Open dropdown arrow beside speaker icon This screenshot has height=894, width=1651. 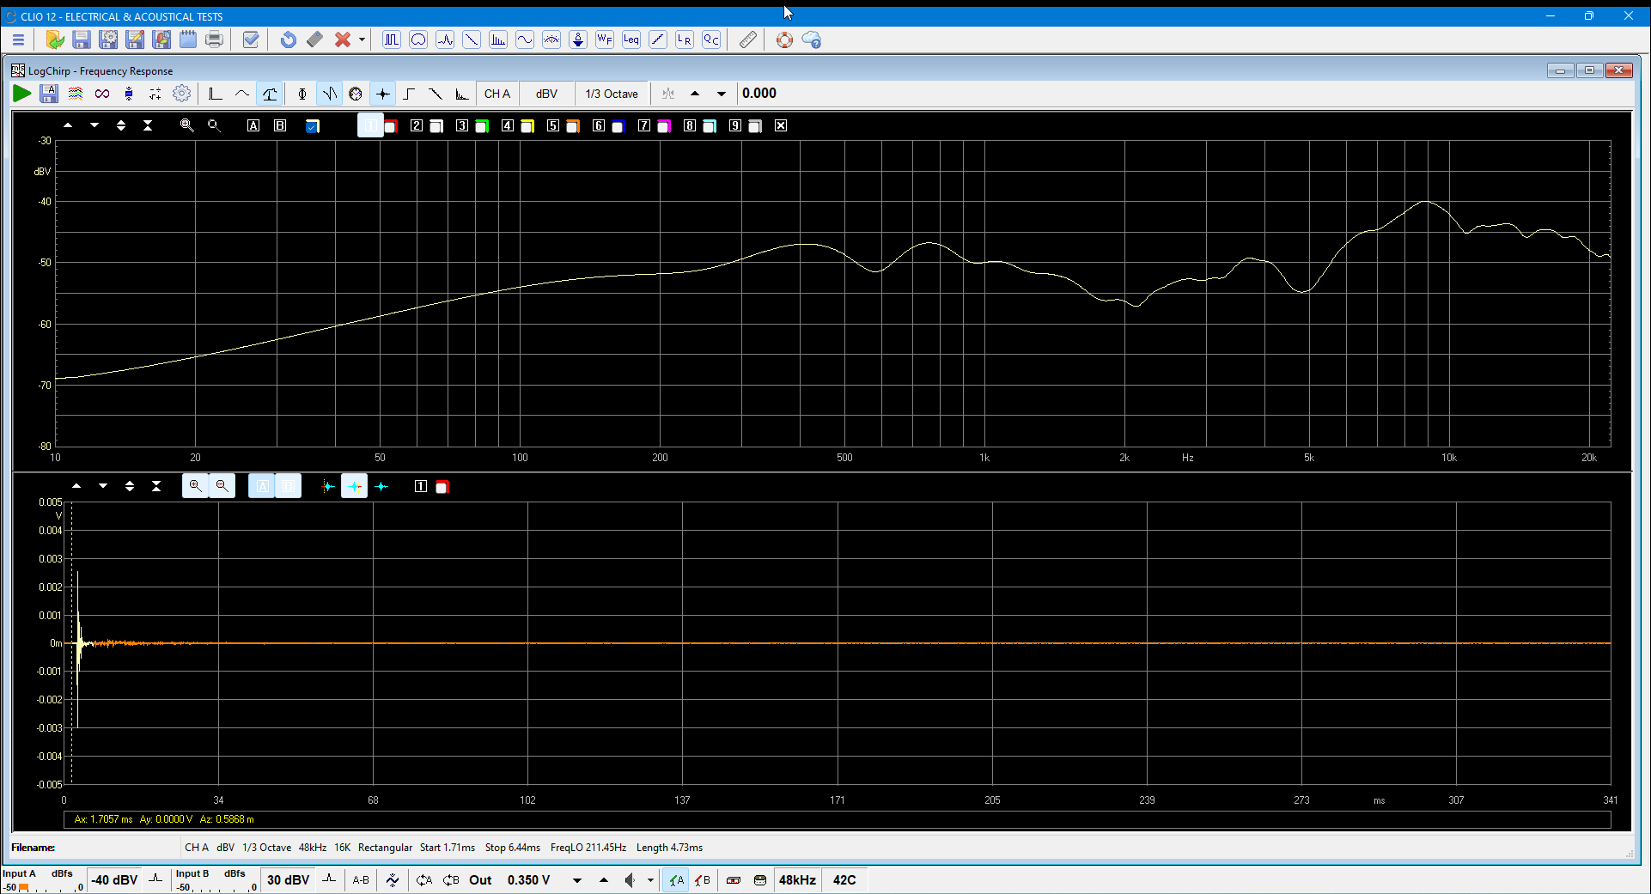[650, 880]
